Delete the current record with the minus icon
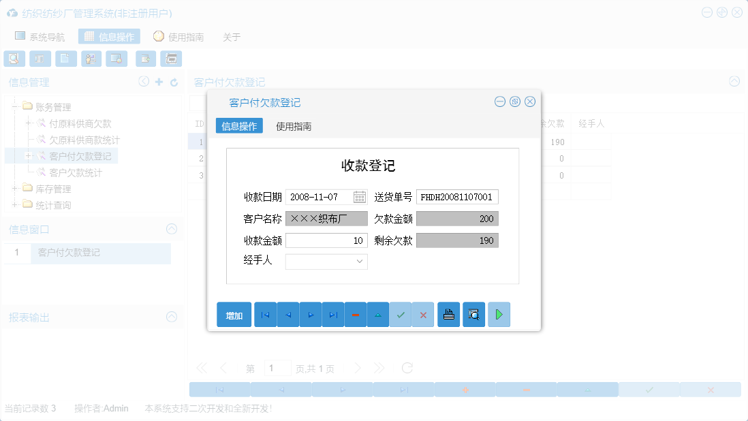This screenshot has height=421, width=748. [x=356, y=314]
